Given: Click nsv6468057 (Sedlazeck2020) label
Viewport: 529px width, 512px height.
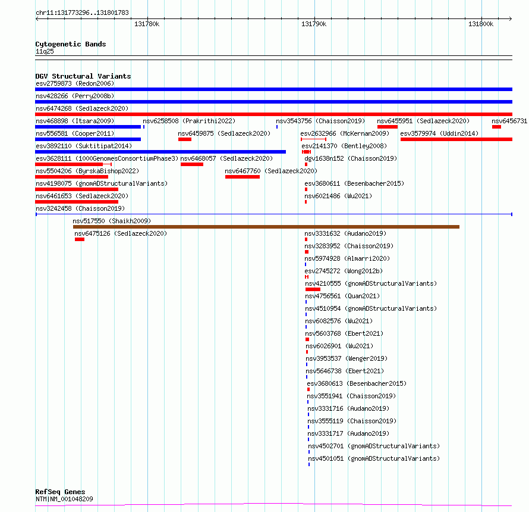Looking at the screenshot, I should pyautogui.click(x=226, y=158).
